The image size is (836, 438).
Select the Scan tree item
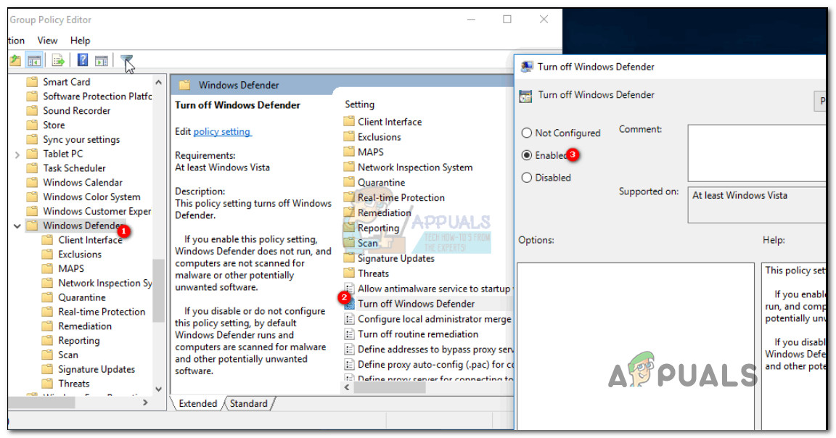pyautogui.click(x=67, y=355)
